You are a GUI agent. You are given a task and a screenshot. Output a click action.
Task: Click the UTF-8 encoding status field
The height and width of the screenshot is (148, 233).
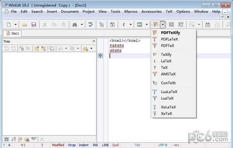pos(163,145)
